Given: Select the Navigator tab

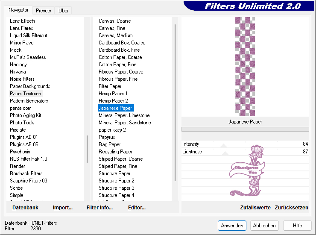Looking at the screenshot, I should pos(19,10).
